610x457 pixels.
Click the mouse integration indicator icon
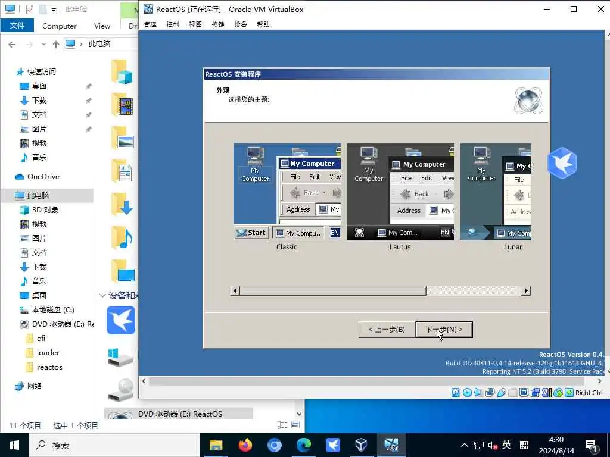point(558,393)
